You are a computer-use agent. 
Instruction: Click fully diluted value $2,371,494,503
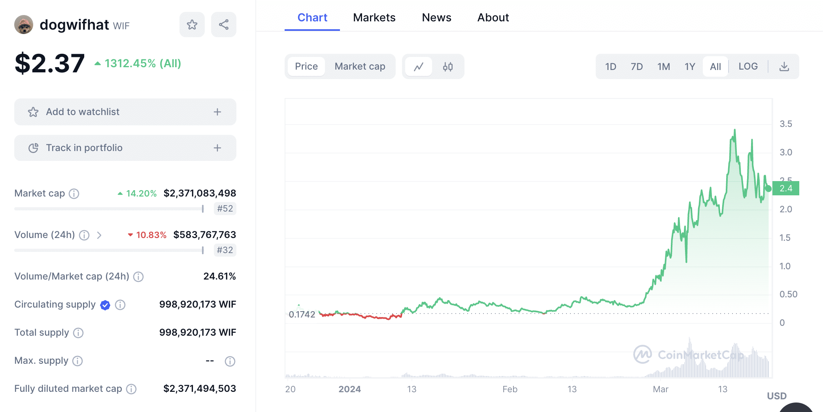point(200,389)
